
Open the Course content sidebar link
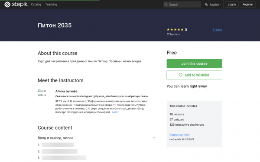[179, 134]
